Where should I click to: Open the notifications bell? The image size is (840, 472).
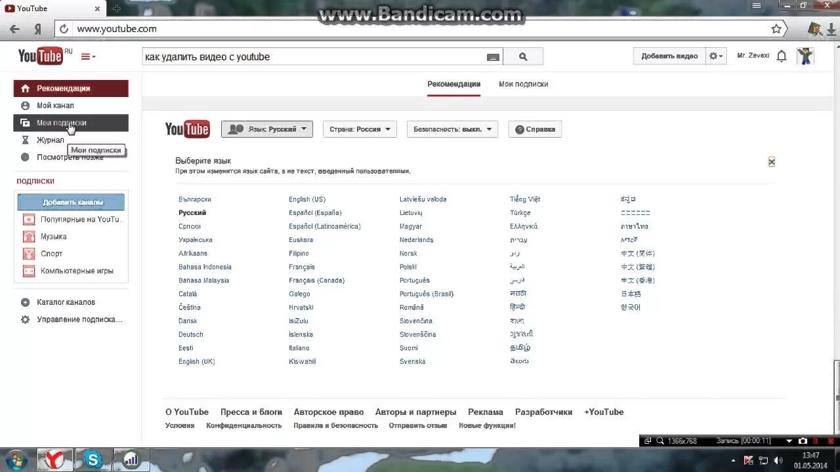782,56
